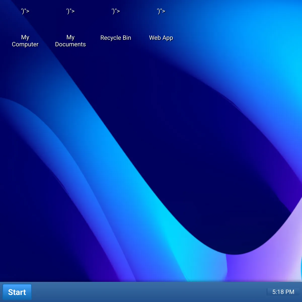The height and width of the screenshot is (302, 302).
Task: Click the 5:18 PM taskbar clock
Action: (283, 292)
